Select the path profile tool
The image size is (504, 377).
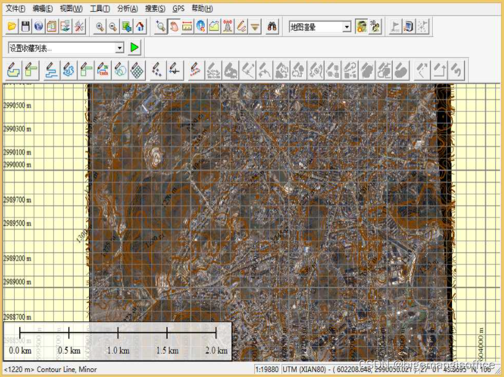pos(214,27)
